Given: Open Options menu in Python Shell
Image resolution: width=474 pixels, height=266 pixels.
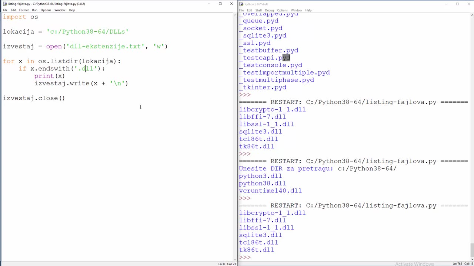Looking at the screenshot, I should [x=282, y=10].
